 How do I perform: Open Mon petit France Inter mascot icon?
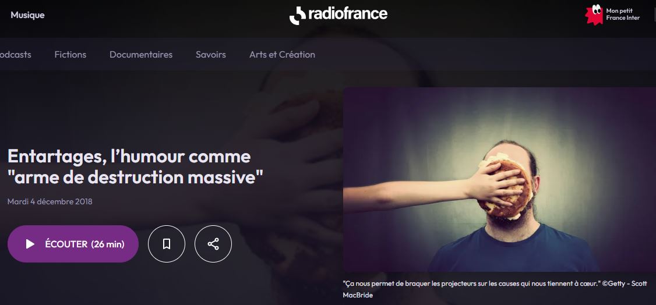(594, 15)
